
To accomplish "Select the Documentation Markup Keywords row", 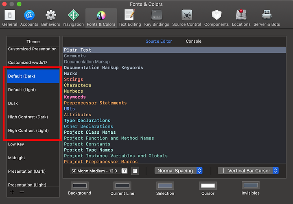I will tap(175, 67).
